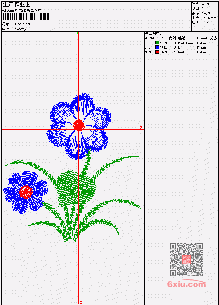Click the 'Blue' description text

tap(181, 48)
